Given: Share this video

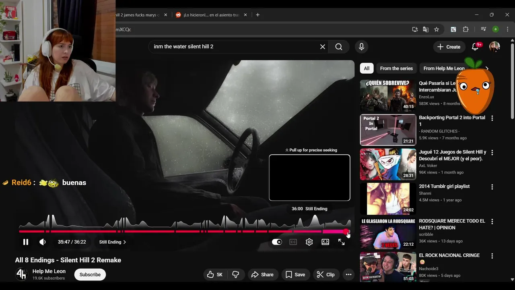Looking at the screenshot, I should [262, 275].
